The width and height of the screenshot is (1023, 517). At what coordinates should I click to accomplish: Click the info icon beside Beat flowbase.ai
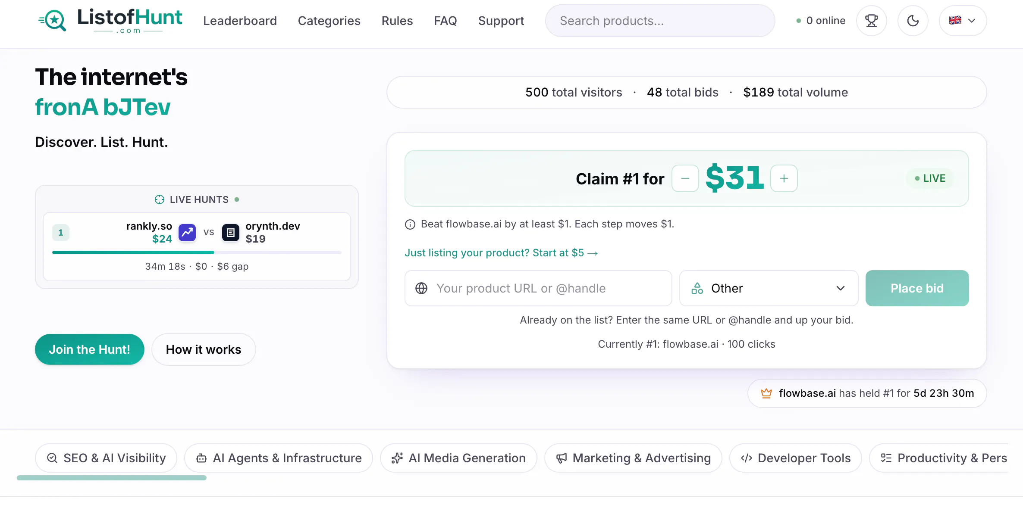click(410, 224)
